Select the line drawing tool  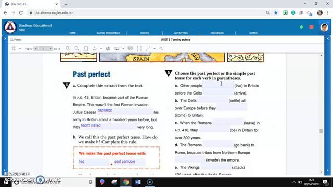148,48
